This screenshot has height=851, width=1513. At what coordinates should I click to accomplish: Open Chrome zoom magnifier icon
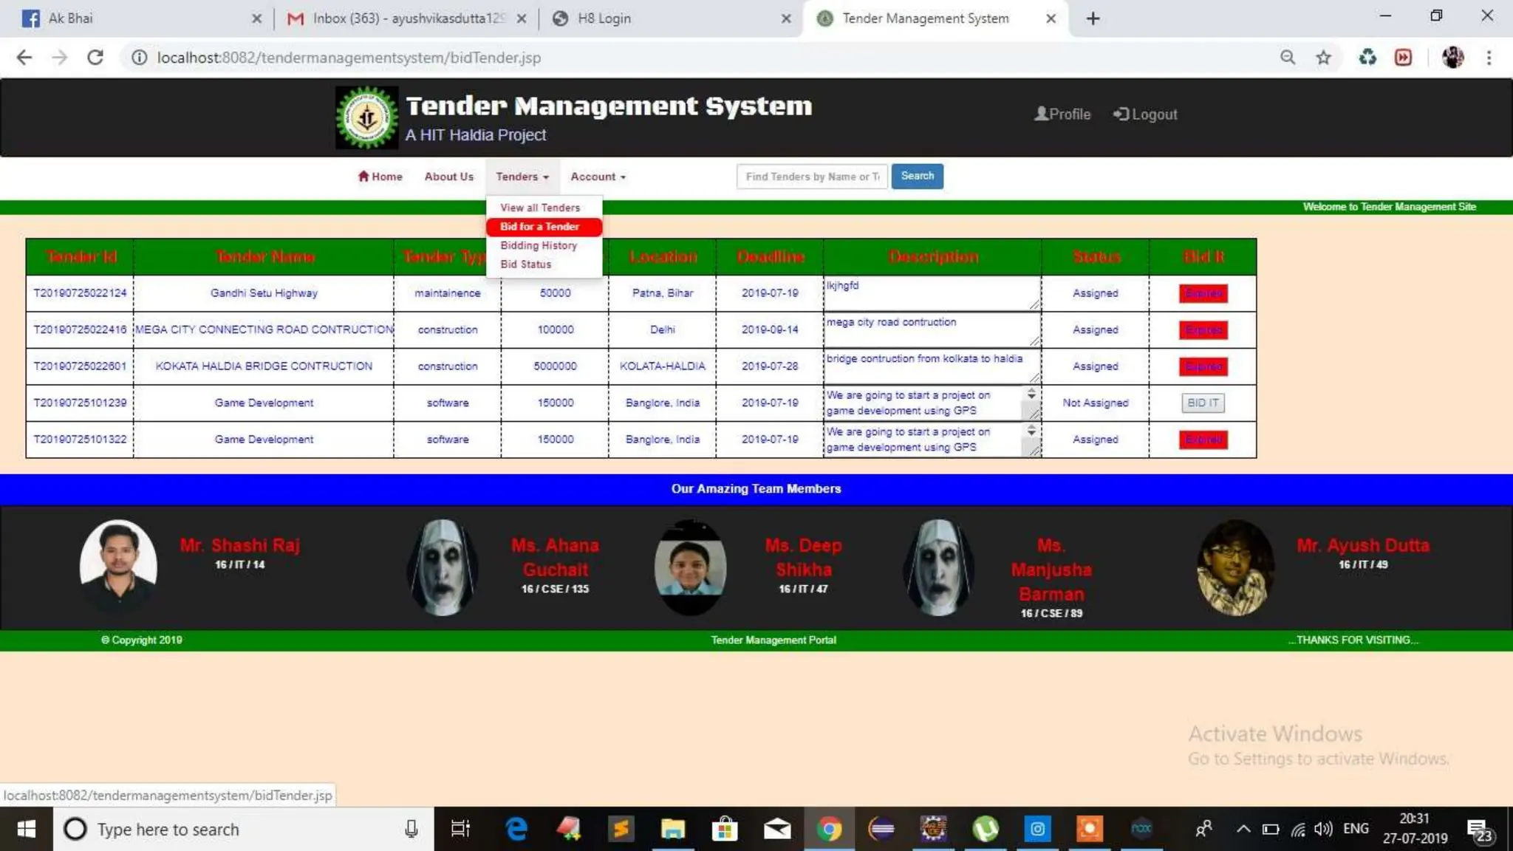1288,58
